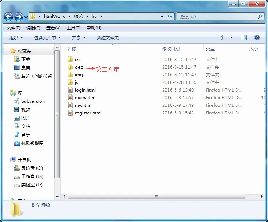Viewport: 268px width, 222px height.
Task: Click the change view icon
Action: pyautogui.click(x=223, y=37)
